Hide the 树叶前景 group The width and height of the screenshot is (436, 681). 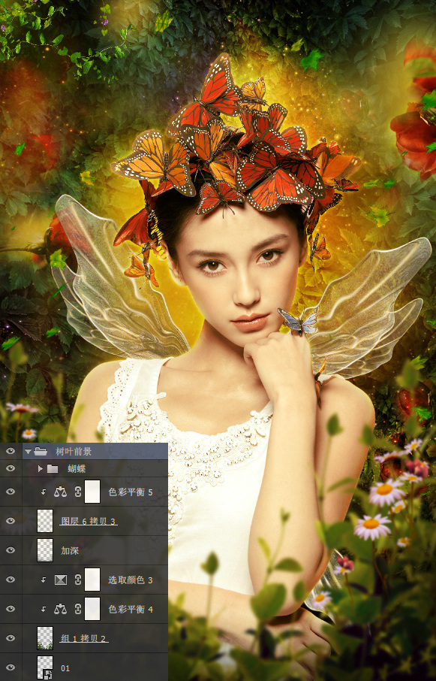[11, 451]
